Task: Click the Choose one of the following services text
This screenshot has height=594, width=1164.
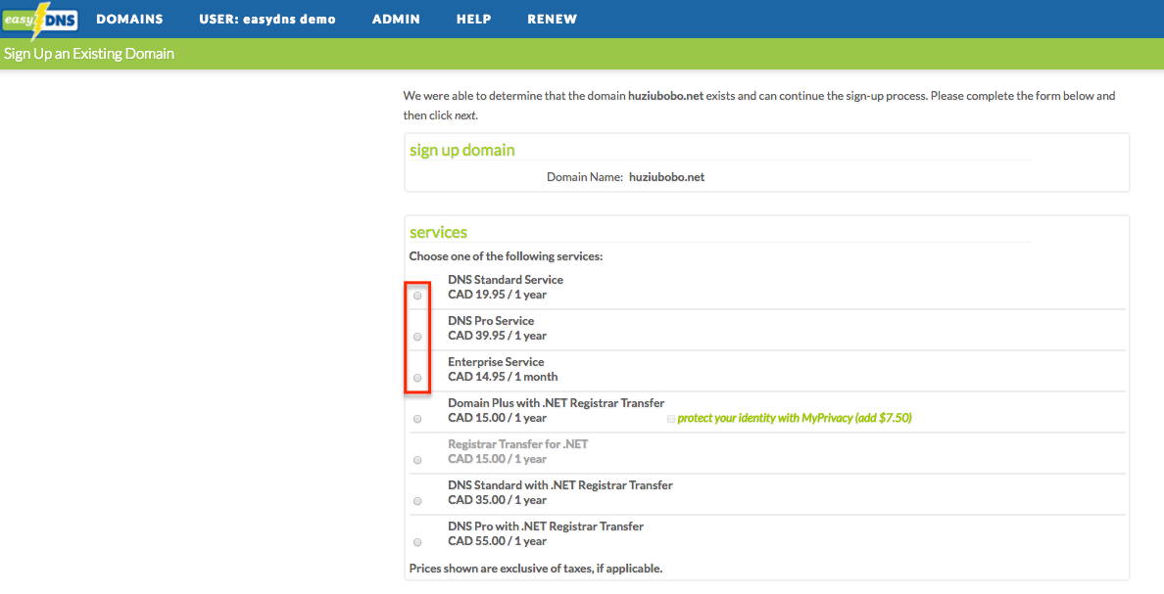Action: click(506, 256)
